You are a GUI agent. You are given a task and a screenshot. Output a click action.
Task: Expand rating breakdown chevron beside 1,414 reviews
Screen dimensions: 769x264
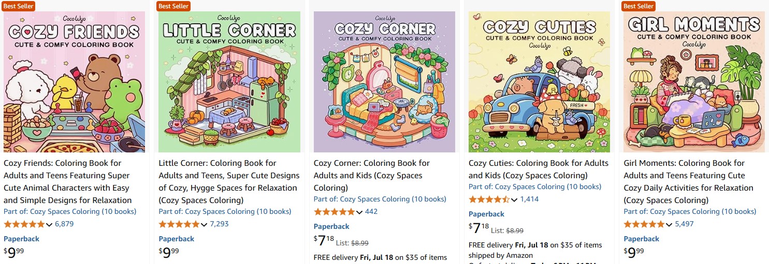(514, 200)
